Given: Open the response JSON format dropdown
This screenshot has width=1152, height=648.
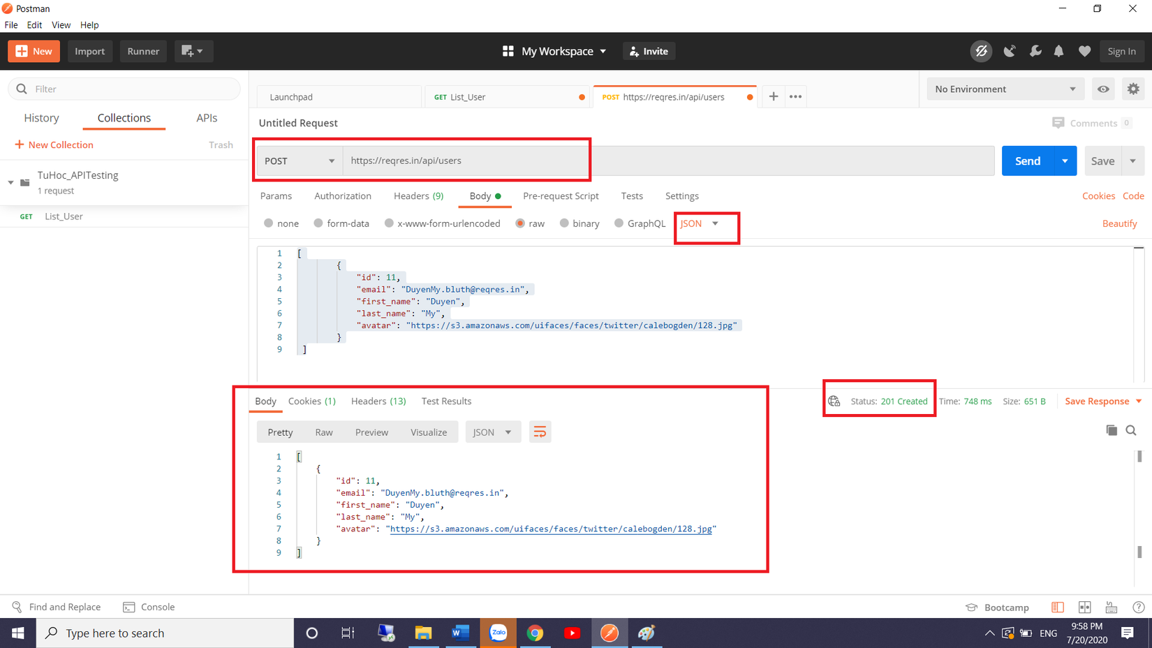Looking at the screenshot, I should [x=493, y=432].
